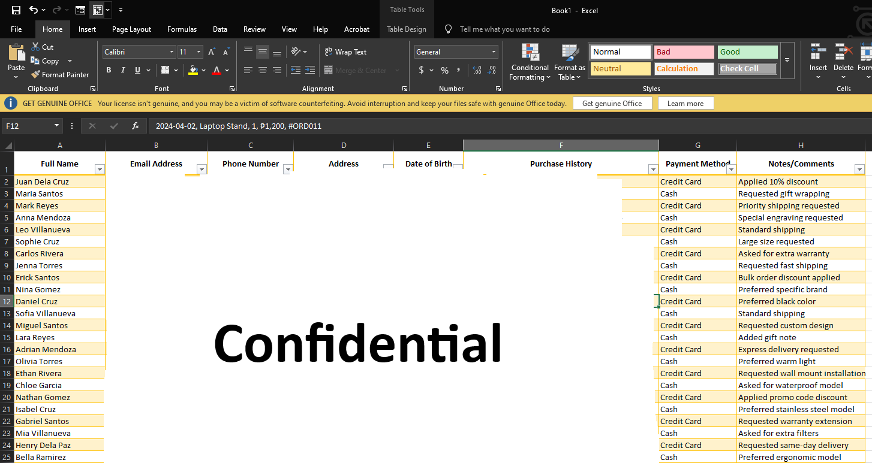Increase the cell indent
Screen dimensions: 872x463
[x=310, y=70]
